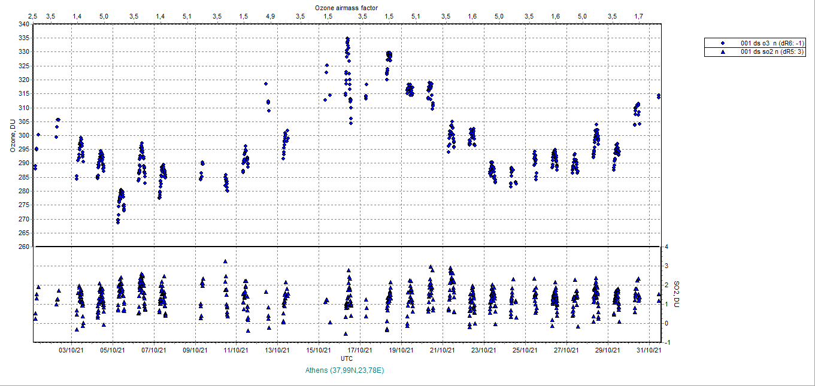
Task: Click the '340' ozone axis label
Action: pos(23,24)
